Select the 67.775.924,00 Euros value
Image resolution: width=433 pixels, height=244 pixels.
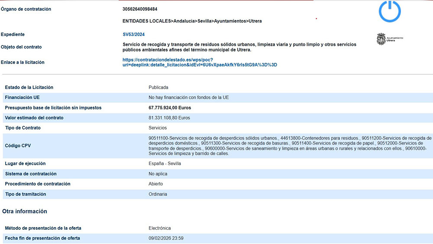pos(170,108)
